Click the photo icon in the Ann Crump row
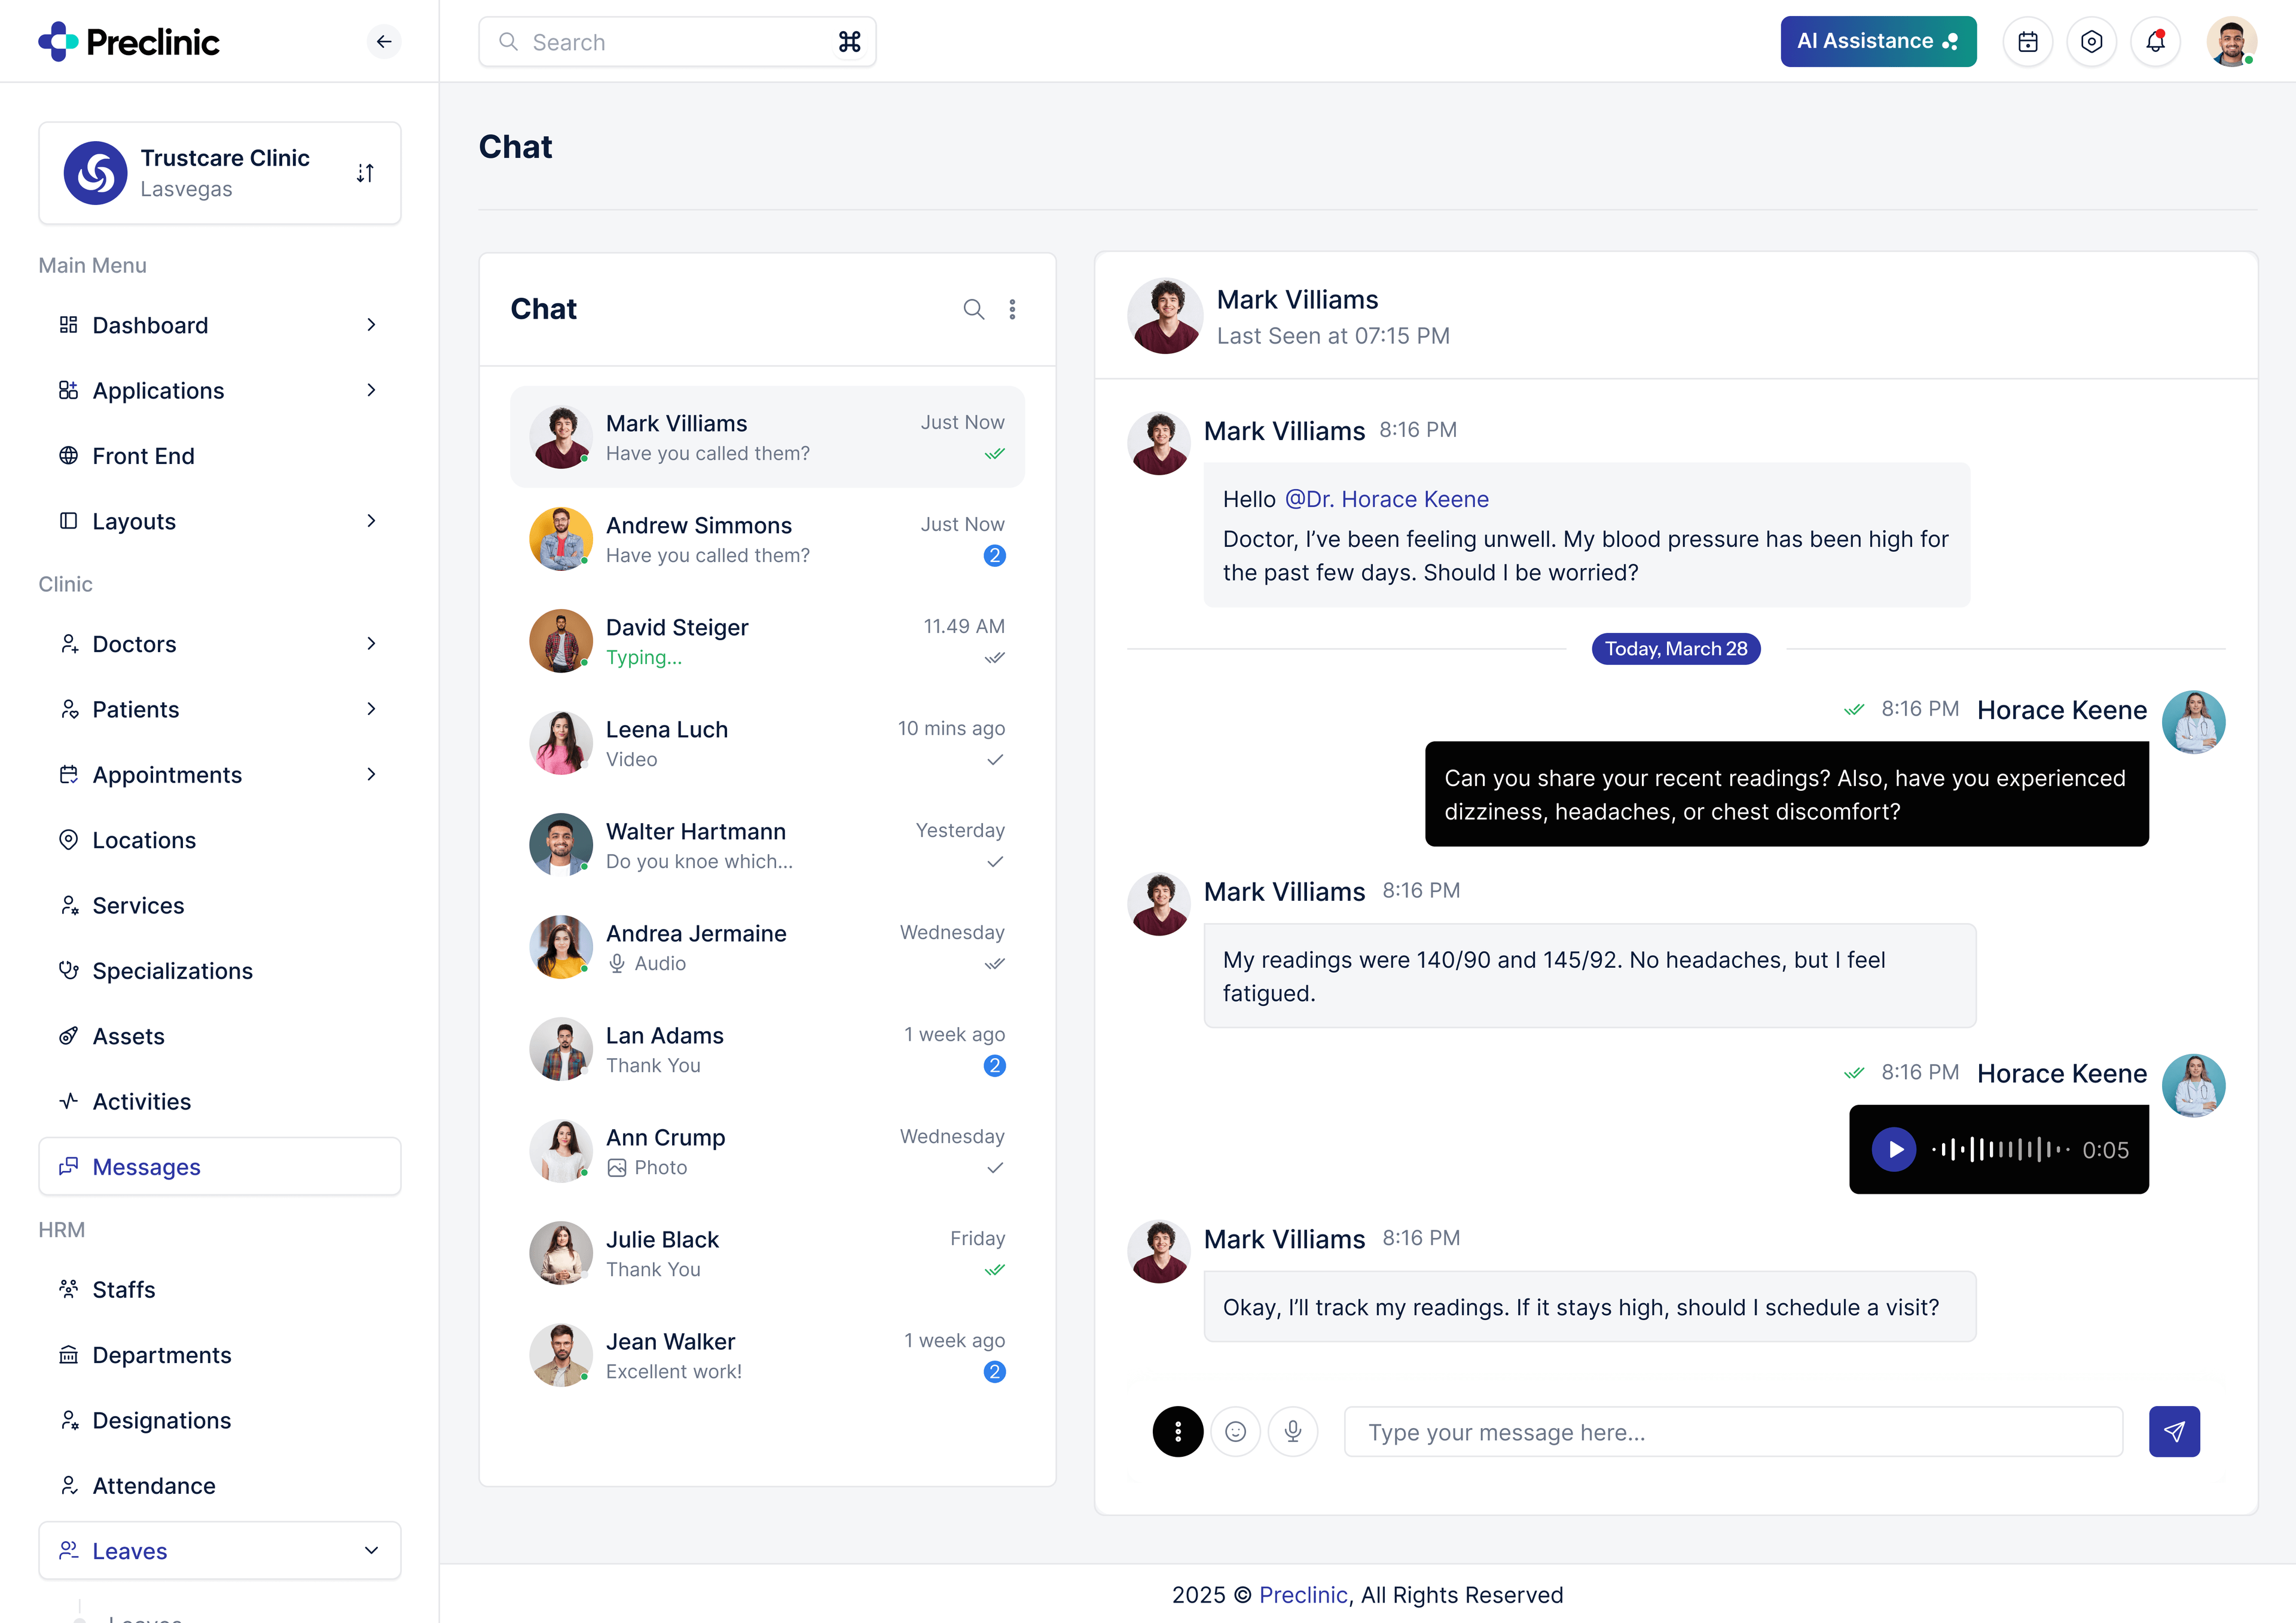The width and height of the screenshot is (2296, 1623). tap(617, 1167)
